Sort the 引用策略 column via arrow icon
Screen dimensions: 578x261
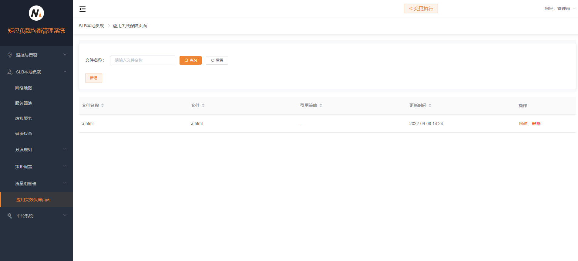tap(321, 105)
